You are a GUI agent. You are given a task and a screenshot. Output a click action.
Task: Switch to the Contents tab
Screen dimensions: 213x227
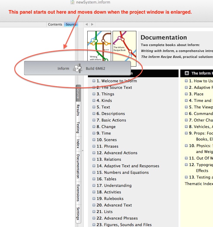[x=55, y=24]
